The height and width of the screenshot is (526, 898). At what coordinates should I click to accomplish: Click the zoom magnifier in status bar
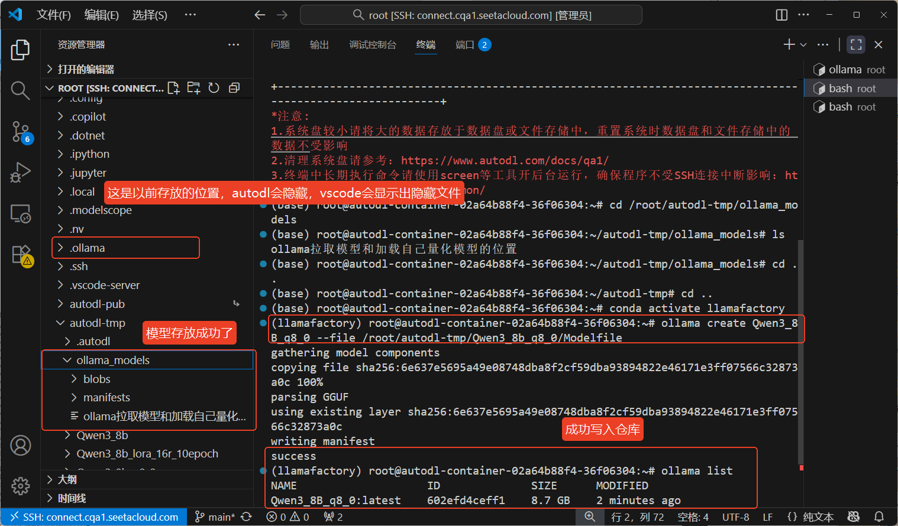click(590, 517)
